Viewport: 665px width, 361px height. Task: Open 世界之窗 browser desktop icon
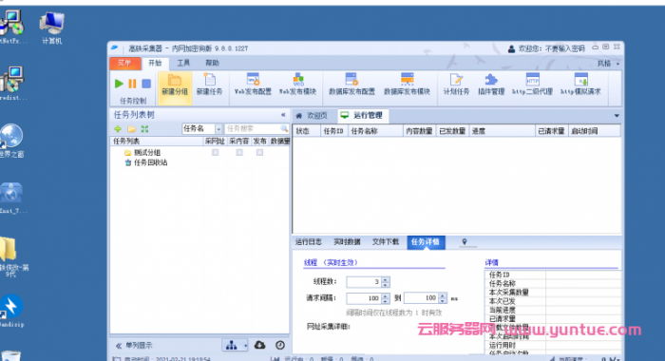coord(11,141)
